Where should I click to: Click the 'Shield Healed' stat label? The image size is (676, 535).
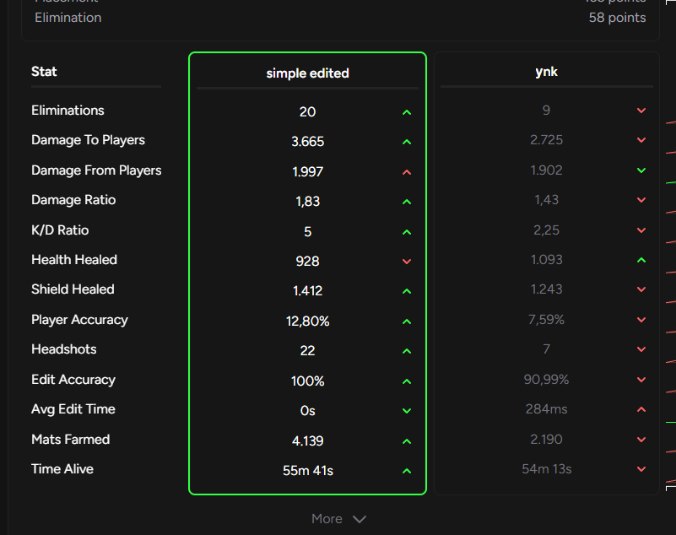[73, 289]
